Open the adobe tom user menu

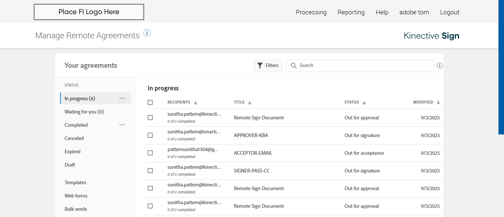[414, 12]
